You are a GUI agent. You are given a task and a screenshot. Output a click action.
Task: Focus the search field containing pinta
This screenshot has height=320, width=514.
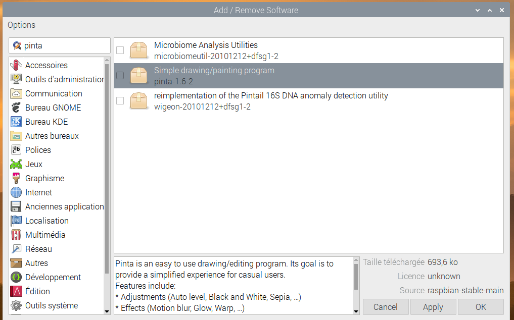tap(60, 45)
